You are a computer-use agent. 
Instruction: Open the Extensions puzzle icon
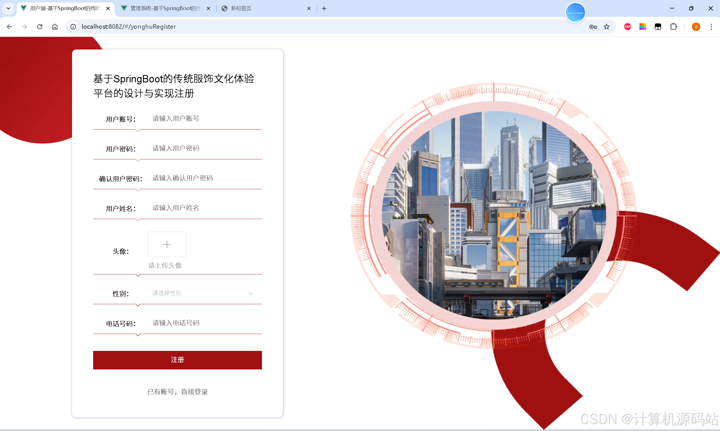(673, 27)
